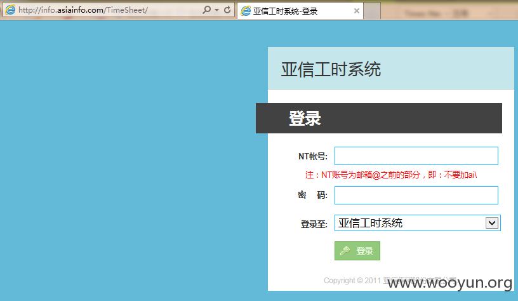Click the NT帐号 label

313,156
